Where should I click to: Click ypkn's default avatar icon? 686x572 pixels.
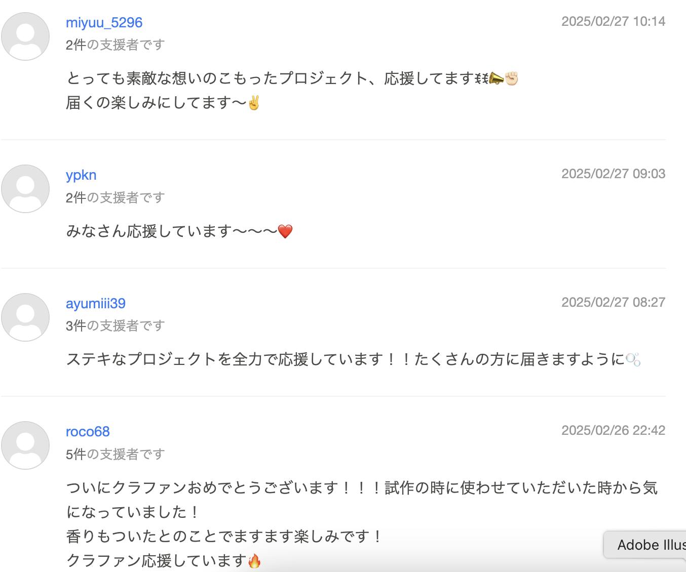(x=25, y=189)
